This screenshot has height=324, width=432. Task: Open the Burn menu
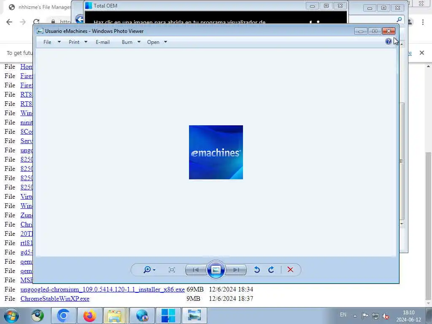coord(127,42)
